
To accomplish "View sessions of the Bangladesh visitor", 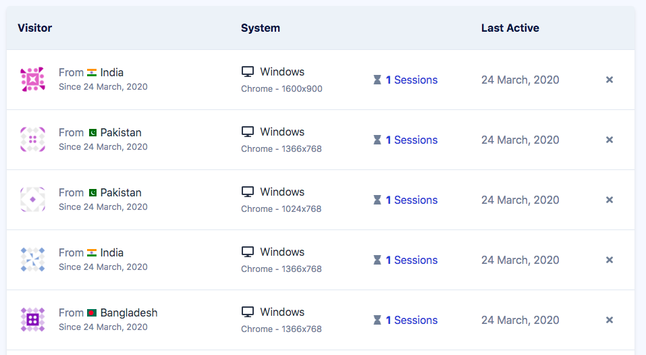I will click(411, 320).
